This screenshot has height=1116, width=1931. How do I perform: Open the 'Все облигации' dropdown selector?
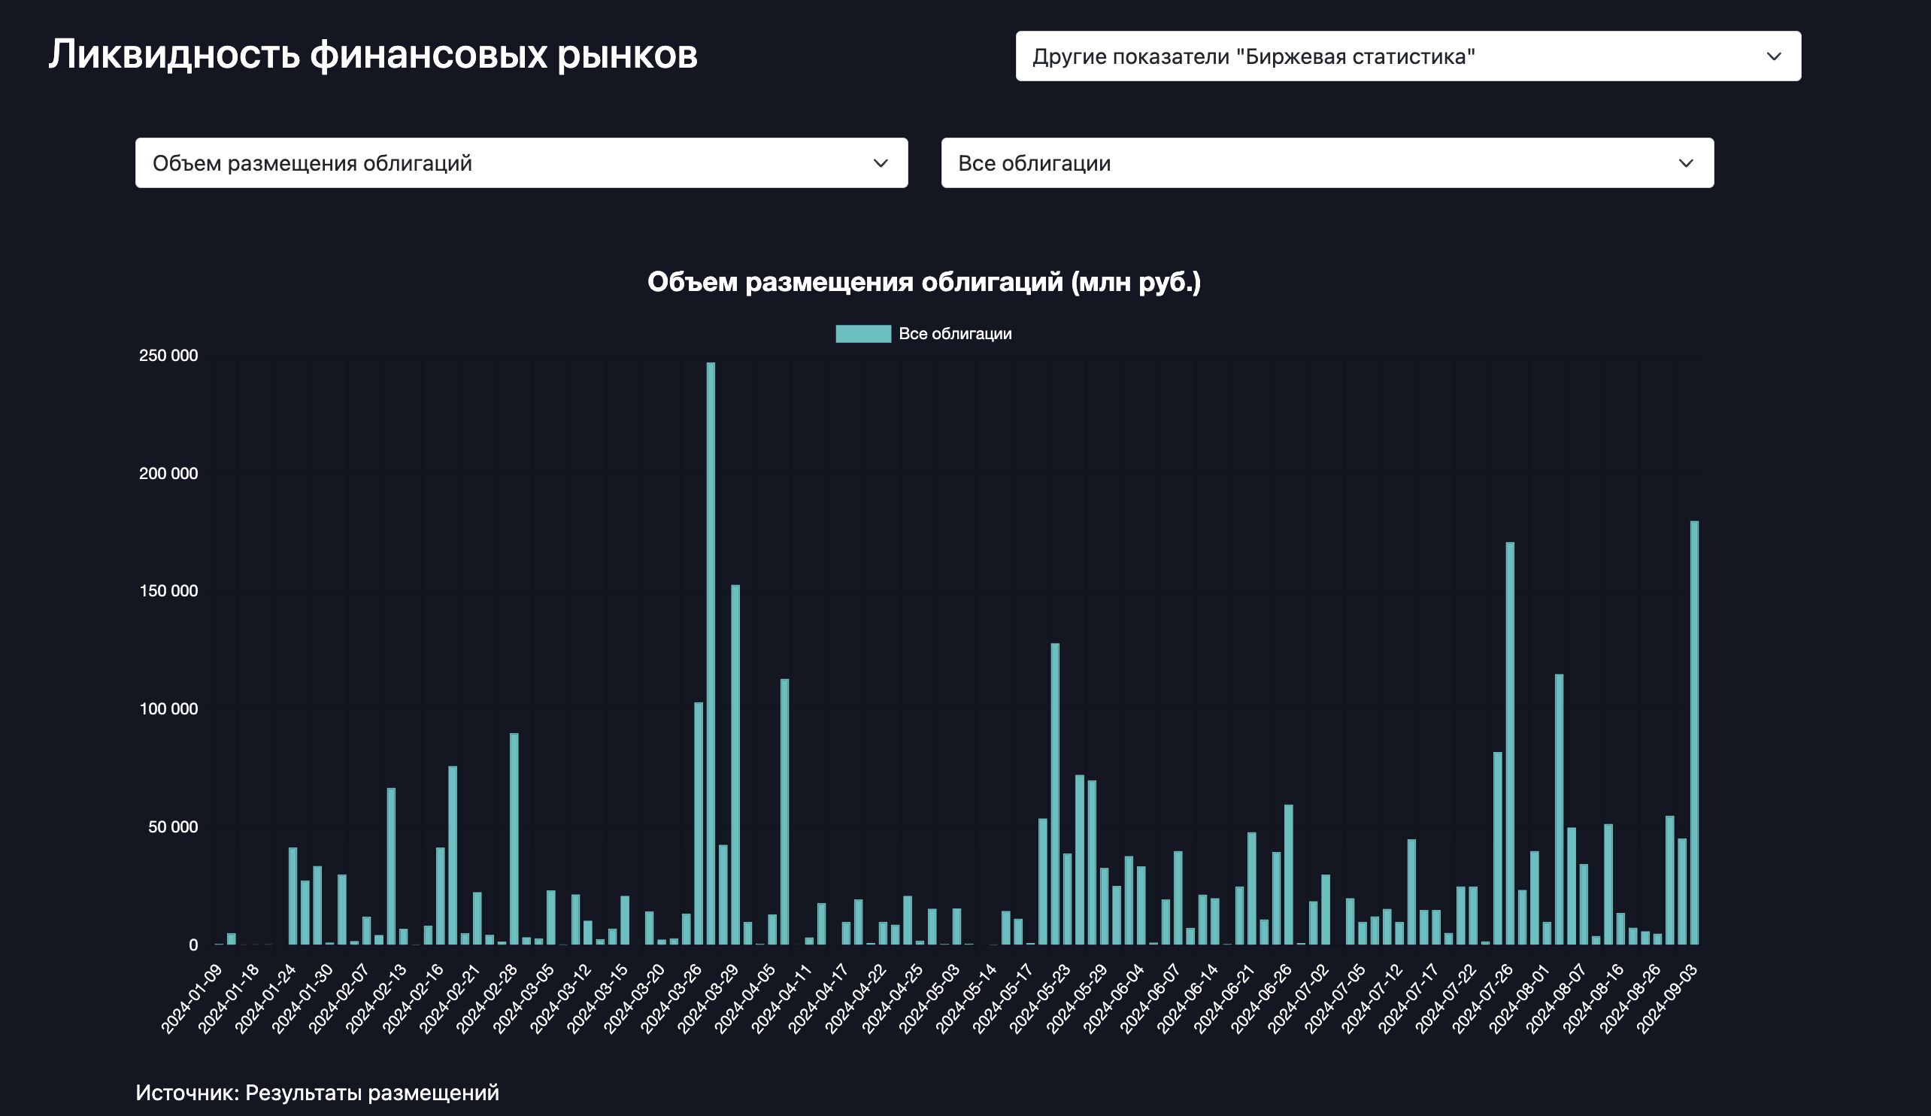tap(1327, 162)
